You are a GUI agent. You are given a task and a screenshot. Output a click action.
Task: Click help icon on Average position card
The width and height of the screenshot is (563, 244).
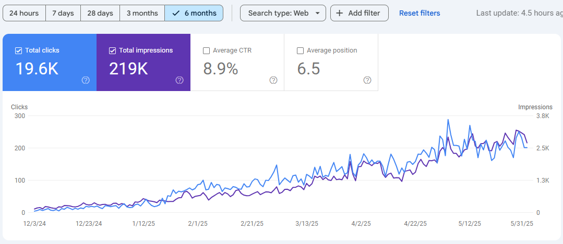point(367,80)
